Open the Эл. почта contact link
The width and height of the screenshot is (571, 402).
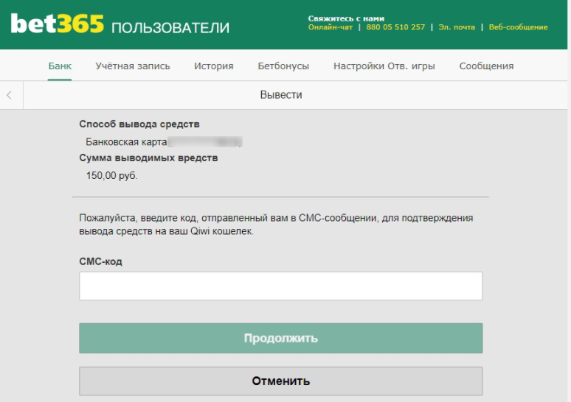coord(455,27)
